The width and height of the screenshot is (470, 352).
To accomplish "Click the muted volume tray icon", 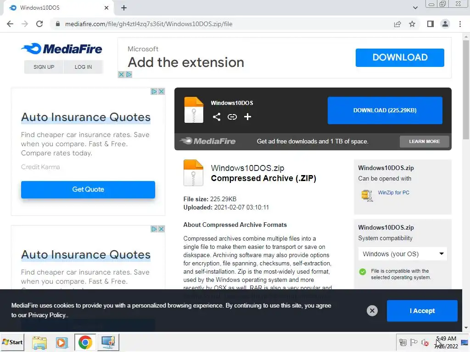I will pos(425,342).
